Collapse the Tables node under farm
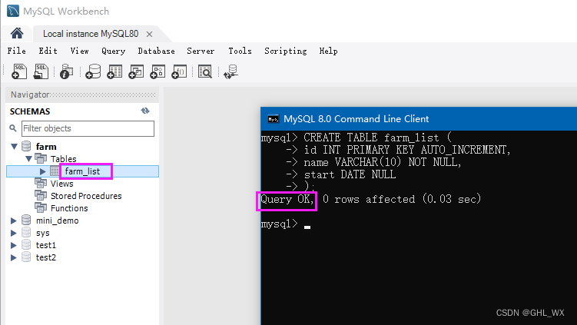 coord(28,159)
